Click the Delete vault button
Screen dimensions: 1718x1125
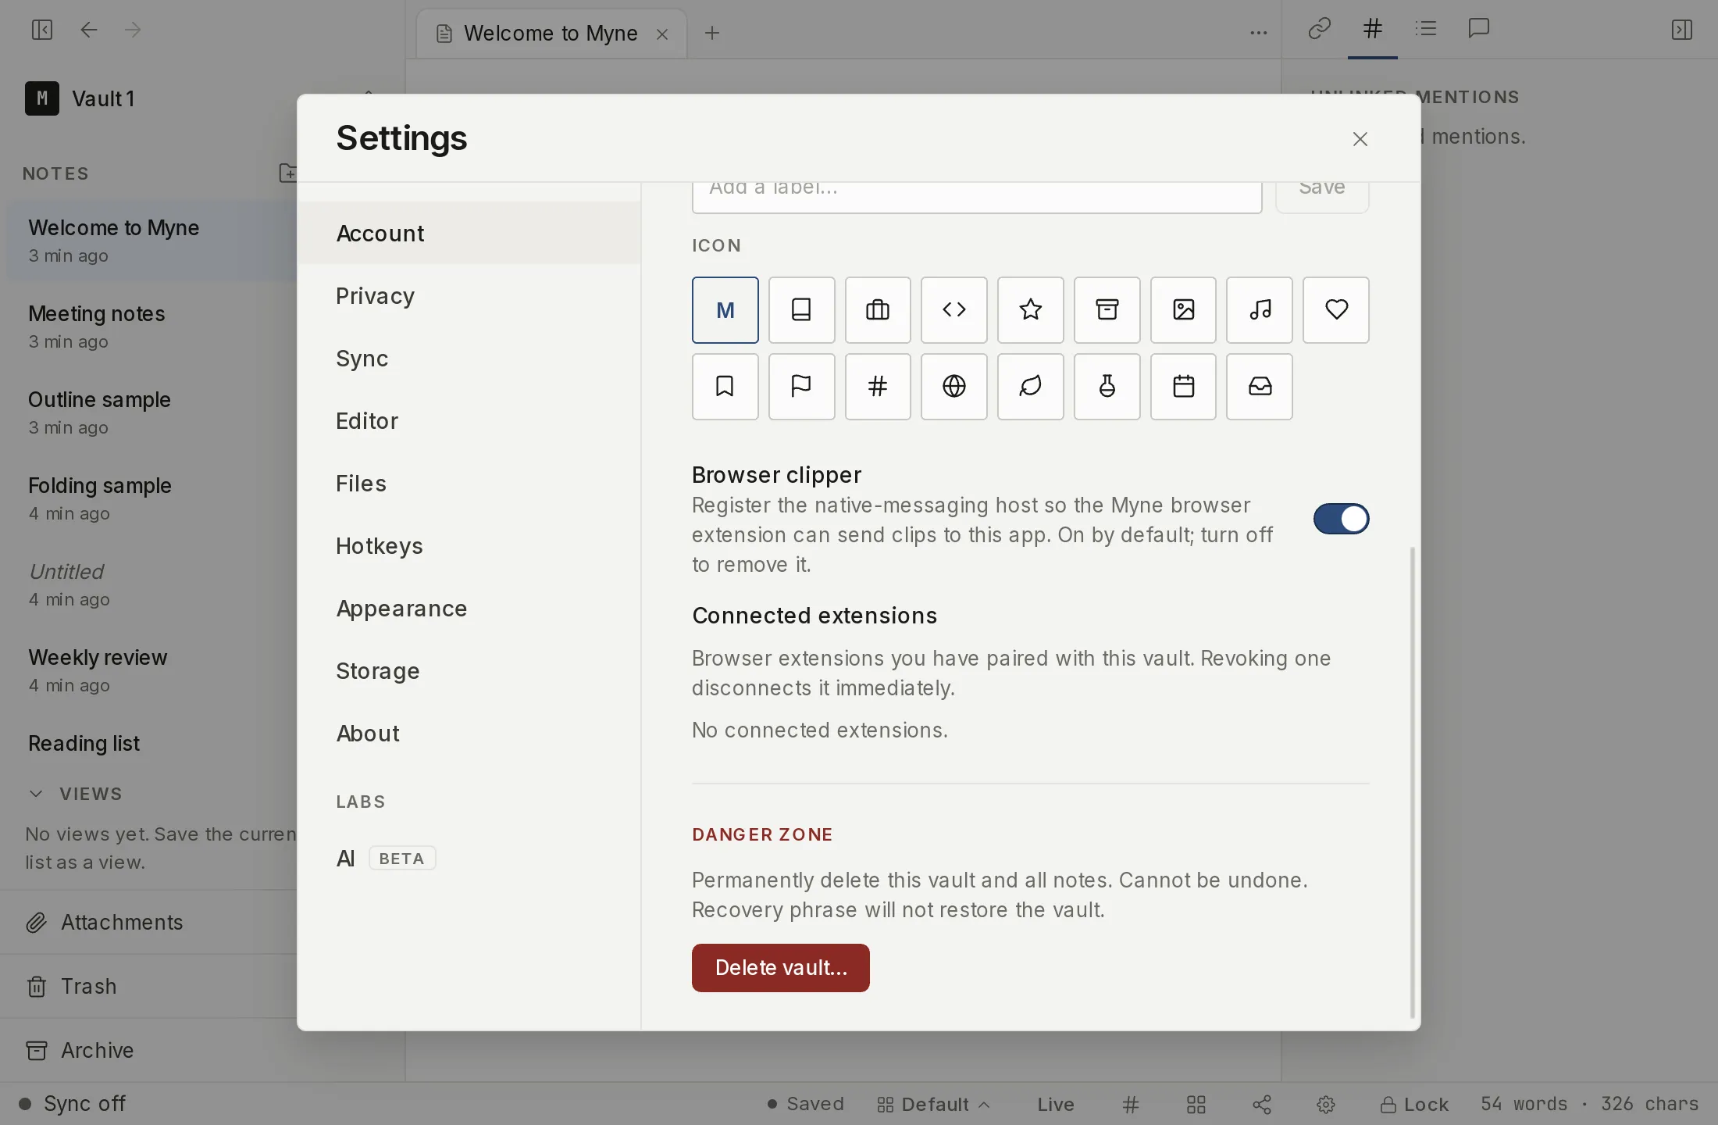pos(780,968)
